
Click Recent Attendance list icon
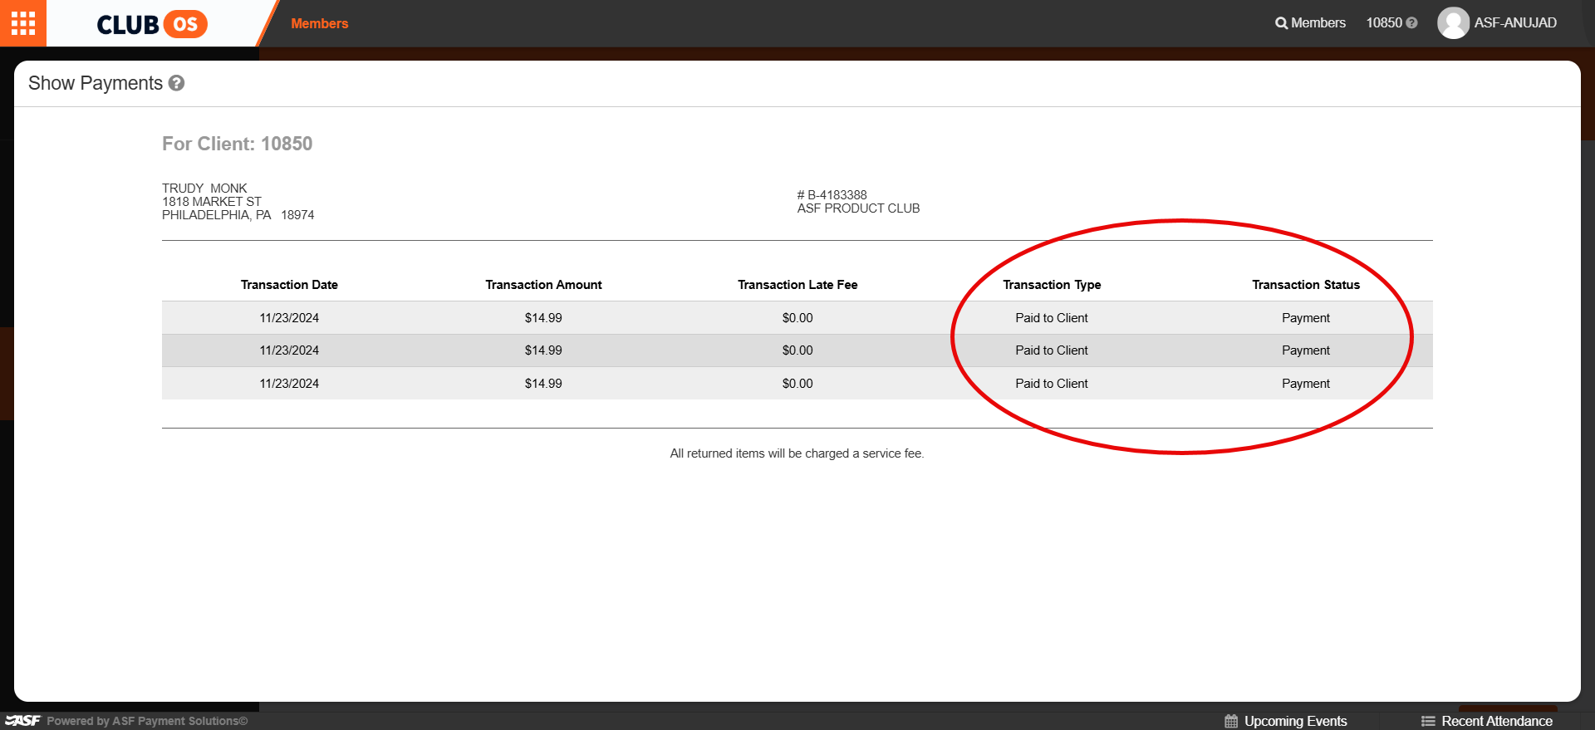click(1428, 721)
